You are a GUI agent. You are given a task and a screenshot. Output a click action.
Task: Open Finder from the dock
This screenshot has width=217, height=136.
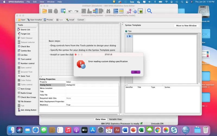tap(11, 130)
